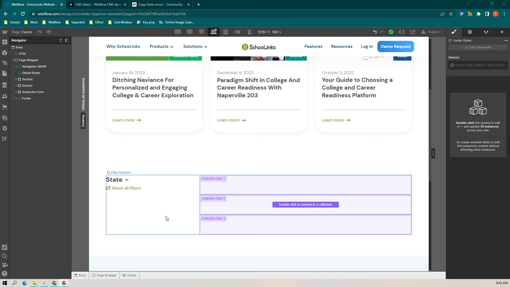The width and height of the screenshot is (510, 287).
Task: Collapse all items in Navigator
Action: [x=61, y=40]
